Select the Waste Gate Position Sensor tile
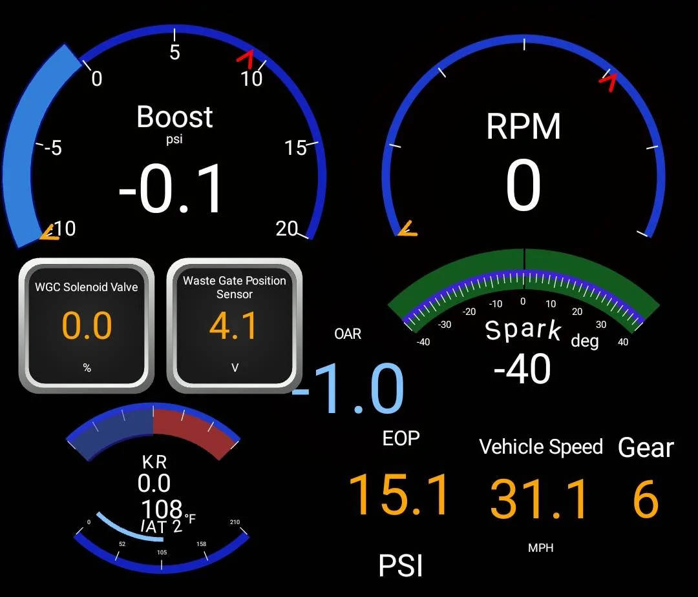698x597 pixels. pyautogui.click(x=234, y=323)
